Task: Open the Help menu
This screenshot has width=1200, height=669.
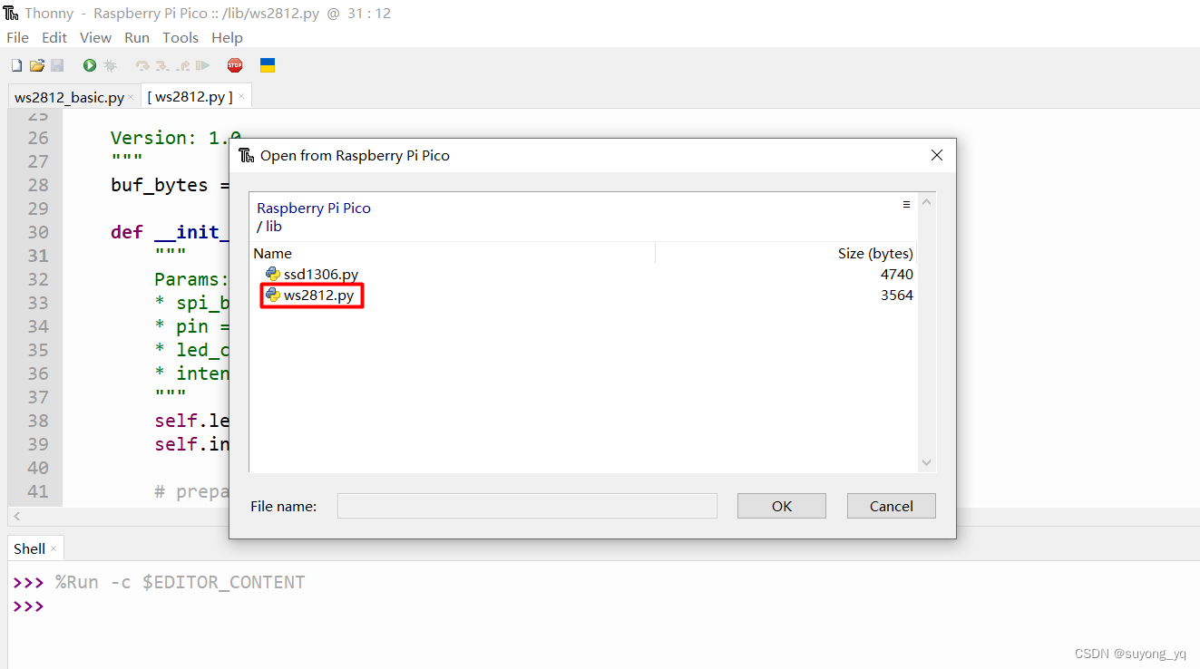Action: tap(227, 37)
